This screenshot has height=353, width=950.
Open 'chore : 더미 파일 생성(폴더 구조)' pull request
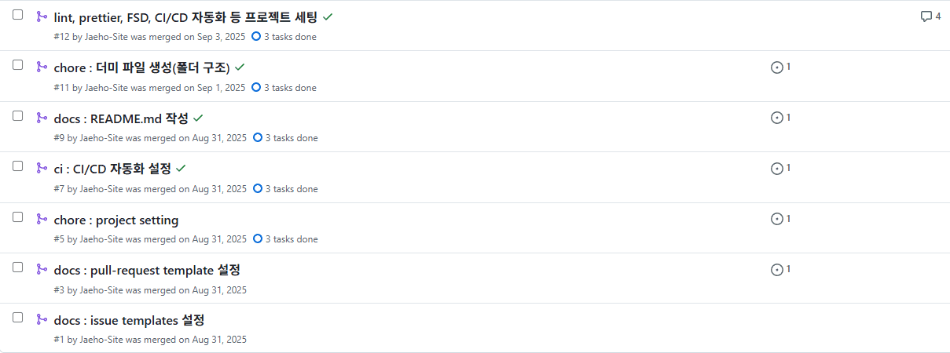pyautogui.click(x=141, y=67)
